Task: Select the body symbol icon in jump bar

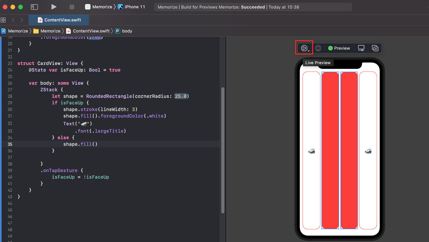Action: pyautogui.click(x=118, y=31)
